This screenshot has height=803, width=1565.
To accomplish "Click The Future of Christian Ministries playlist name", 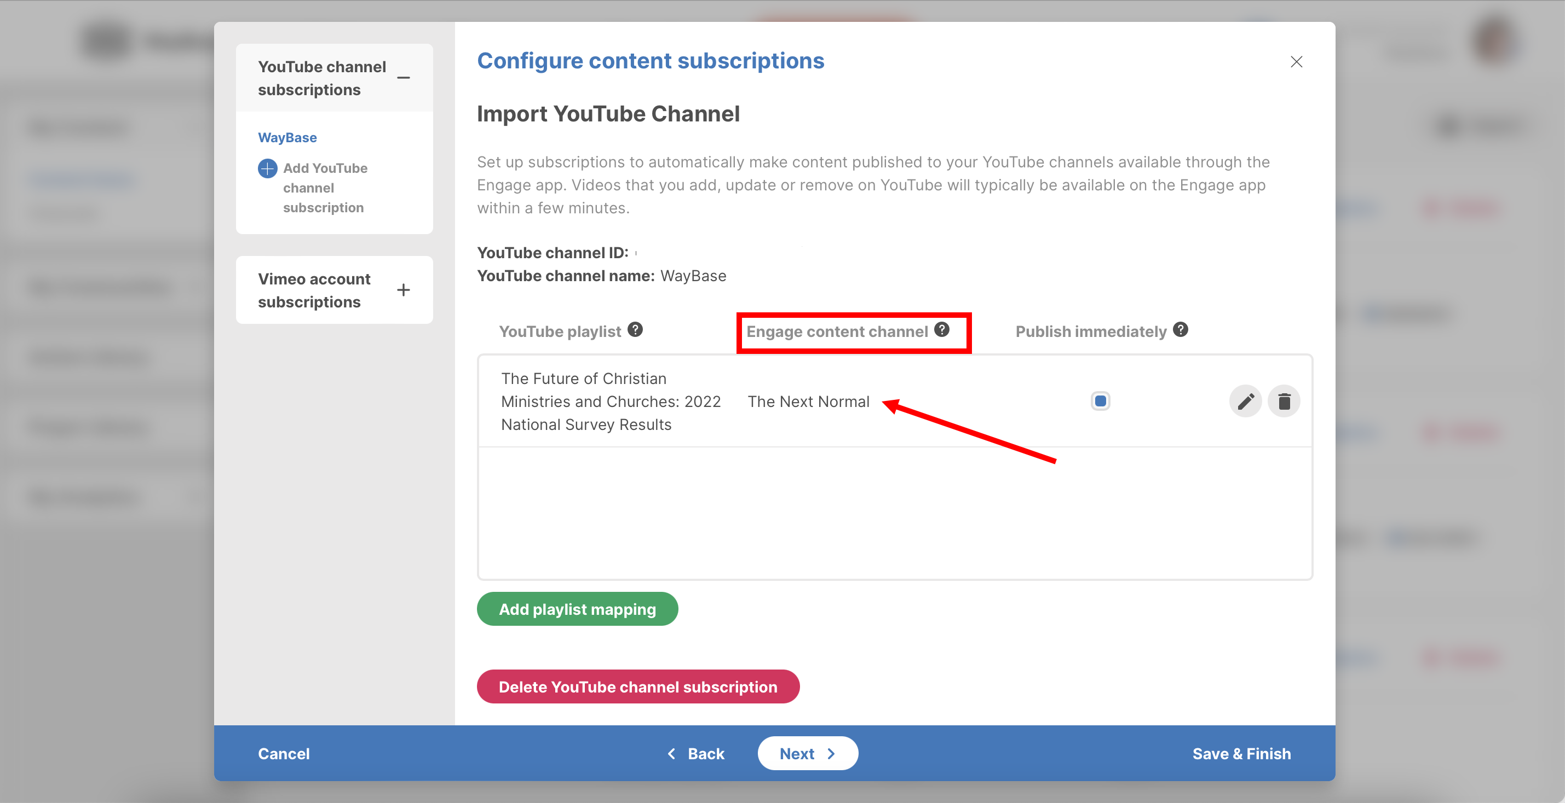I will point(611,401).
